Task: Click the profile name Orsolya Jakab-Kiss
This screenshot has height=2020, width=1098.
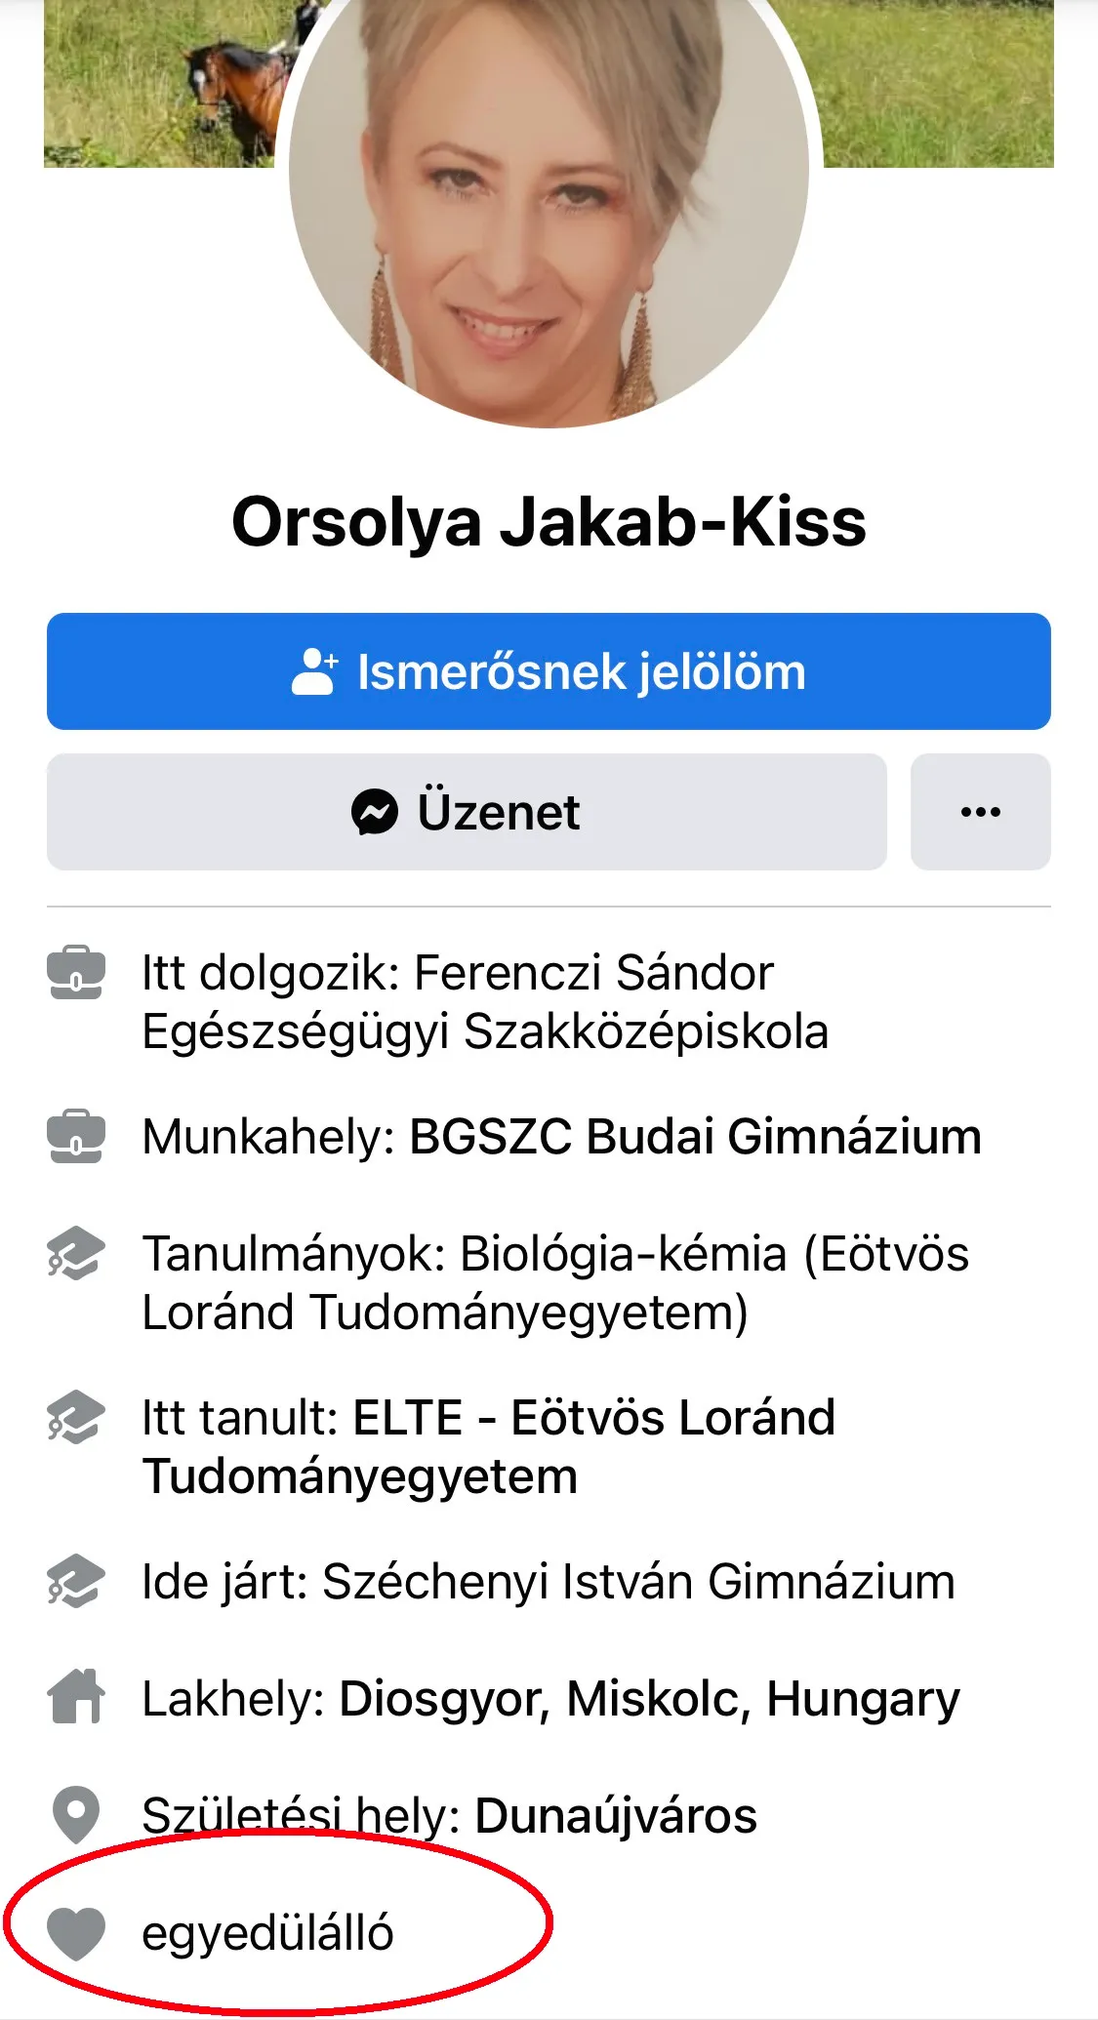Action: click(x=549, y=522)
